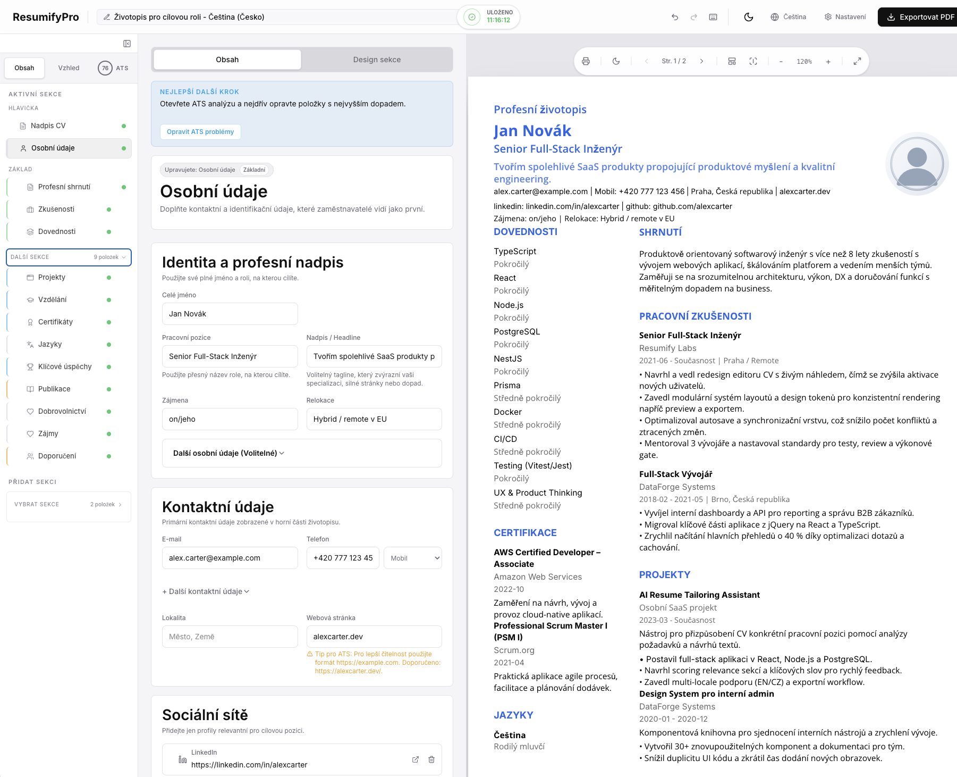Print the resume using the printer icon
Screen dimensions: 957x777
(586, 61)
